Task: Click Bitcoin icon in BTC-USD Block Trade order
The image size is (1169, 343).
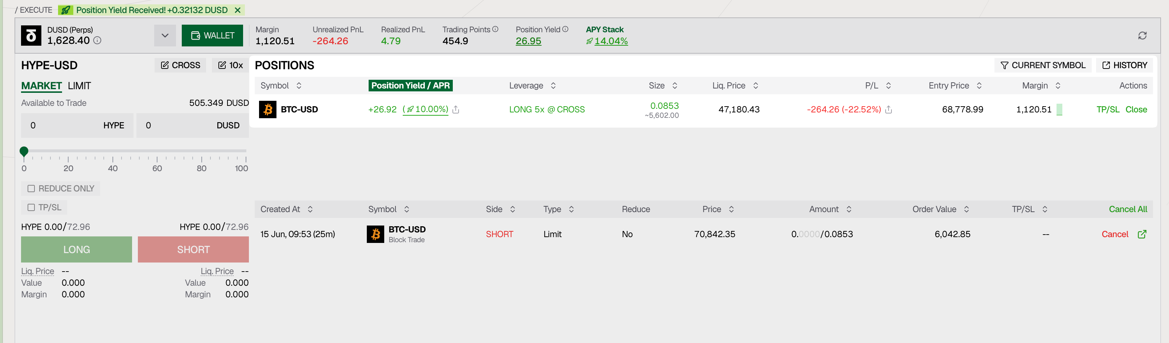Action: pyautogui.click(x=375, y=234)
